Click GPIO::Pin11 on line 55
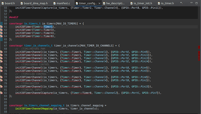 (150, 8)
